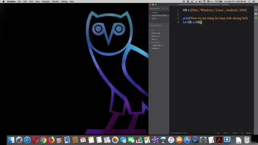Open quick-edit.png in the file tree
The width and height of the screenshot is (258, 145).
click(158, 46)
